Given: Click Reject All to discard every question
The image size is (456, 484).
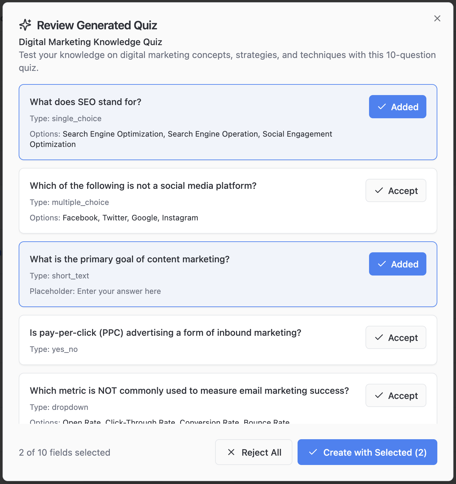Looking at the screenshot, I should [x=253, y=452].
